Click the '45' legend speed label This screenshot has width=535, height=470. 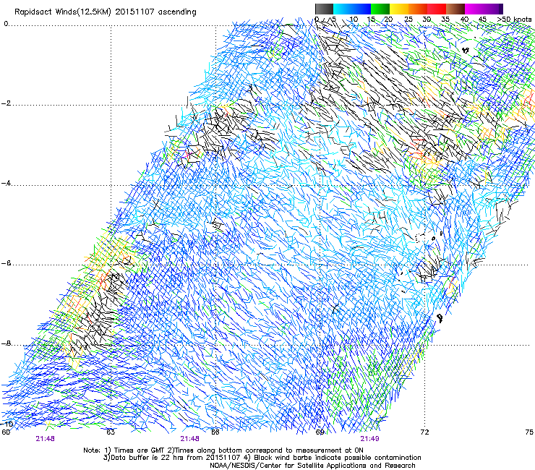482,20
